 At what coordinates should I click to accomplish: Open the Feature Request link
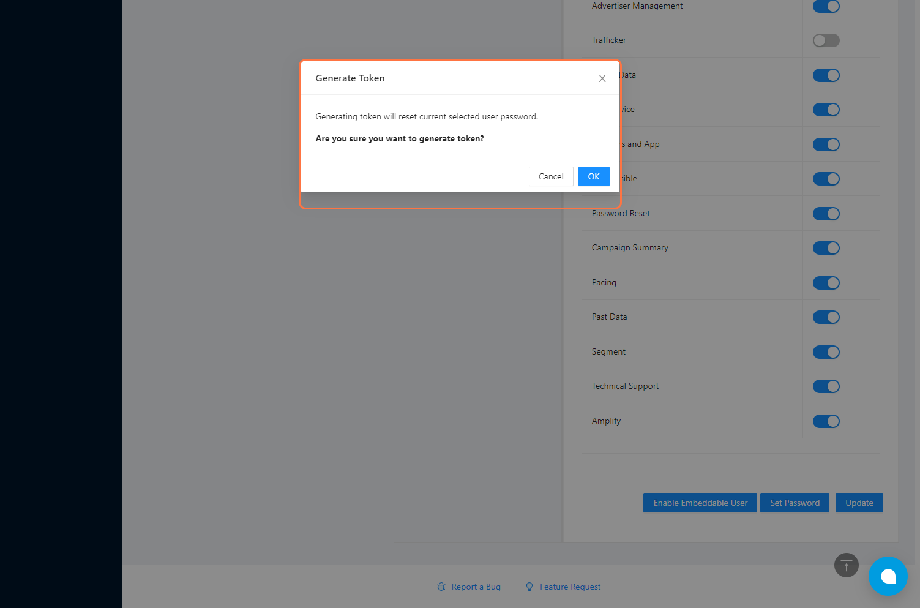[x=570, y=587]
